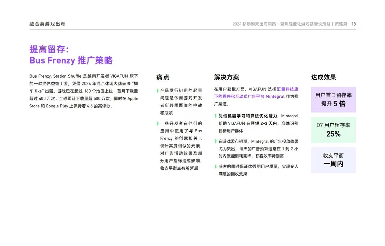Click the page number 18
Viewport: 385px width, 246px height.
tap(354, 24)
